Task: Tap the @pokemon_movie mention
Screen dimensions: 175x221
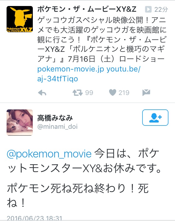Action: (x=49, y=154)
